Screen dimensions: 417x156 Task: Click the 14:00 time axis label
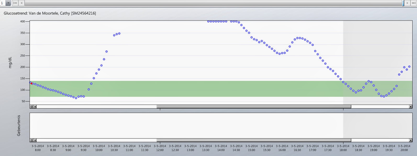[x=221, y=148]
